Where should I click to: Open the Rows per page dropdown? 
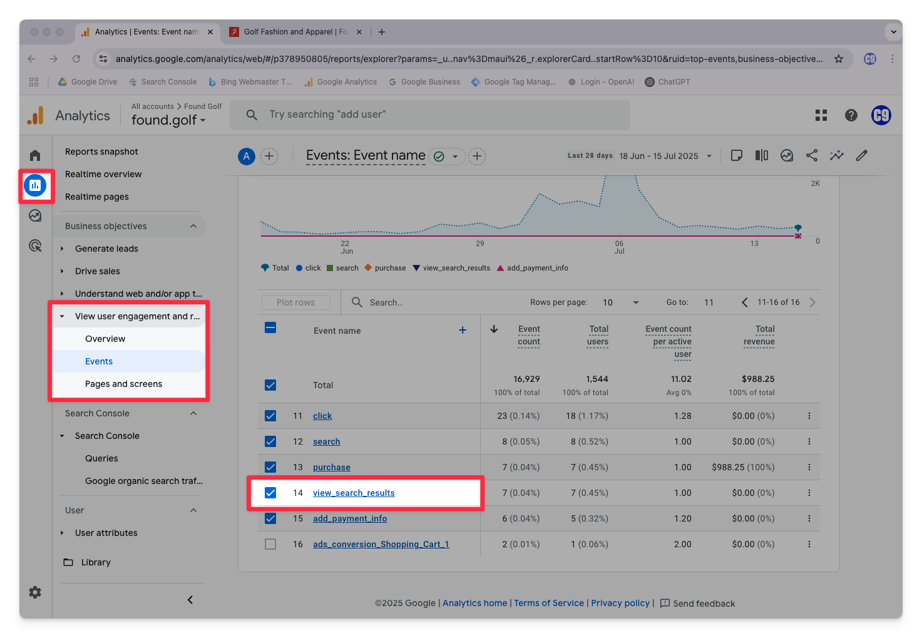(620, 302)
